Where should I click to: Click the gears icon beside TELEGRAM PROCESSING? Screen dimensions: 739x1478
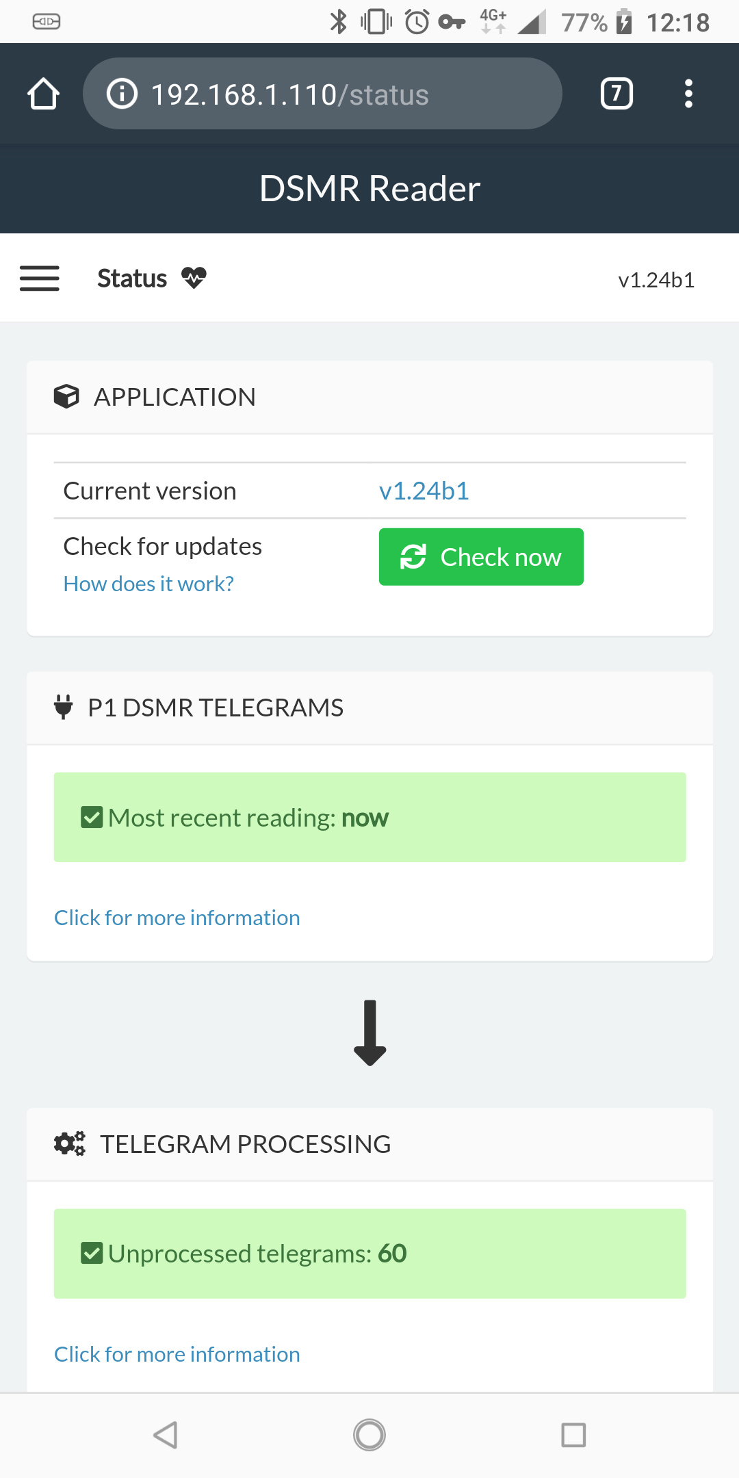click(69, 1143)
